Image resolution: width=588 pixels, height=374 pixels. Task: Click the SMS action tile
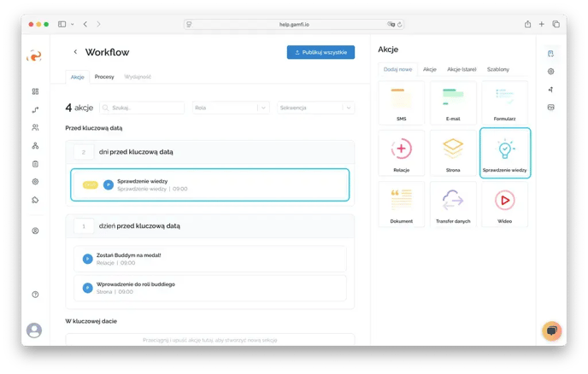coord(401,102)
